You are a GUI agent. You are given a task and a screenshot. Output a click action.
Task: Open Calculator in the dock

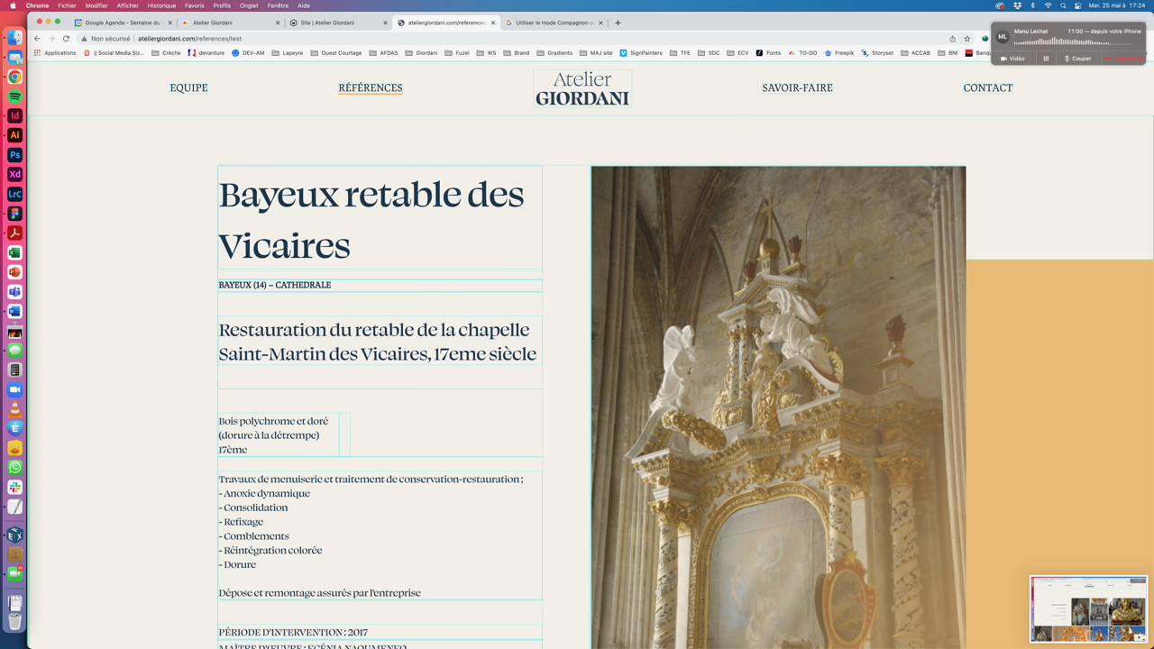14,370
